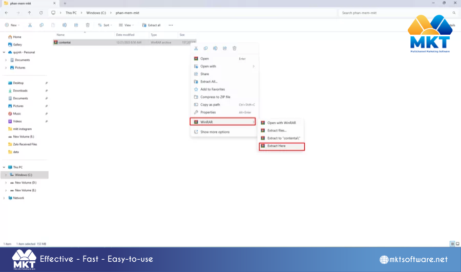Click the Rename icon in the context menu
The height and width of the screenshot is (272, 461).
(215, 49)
